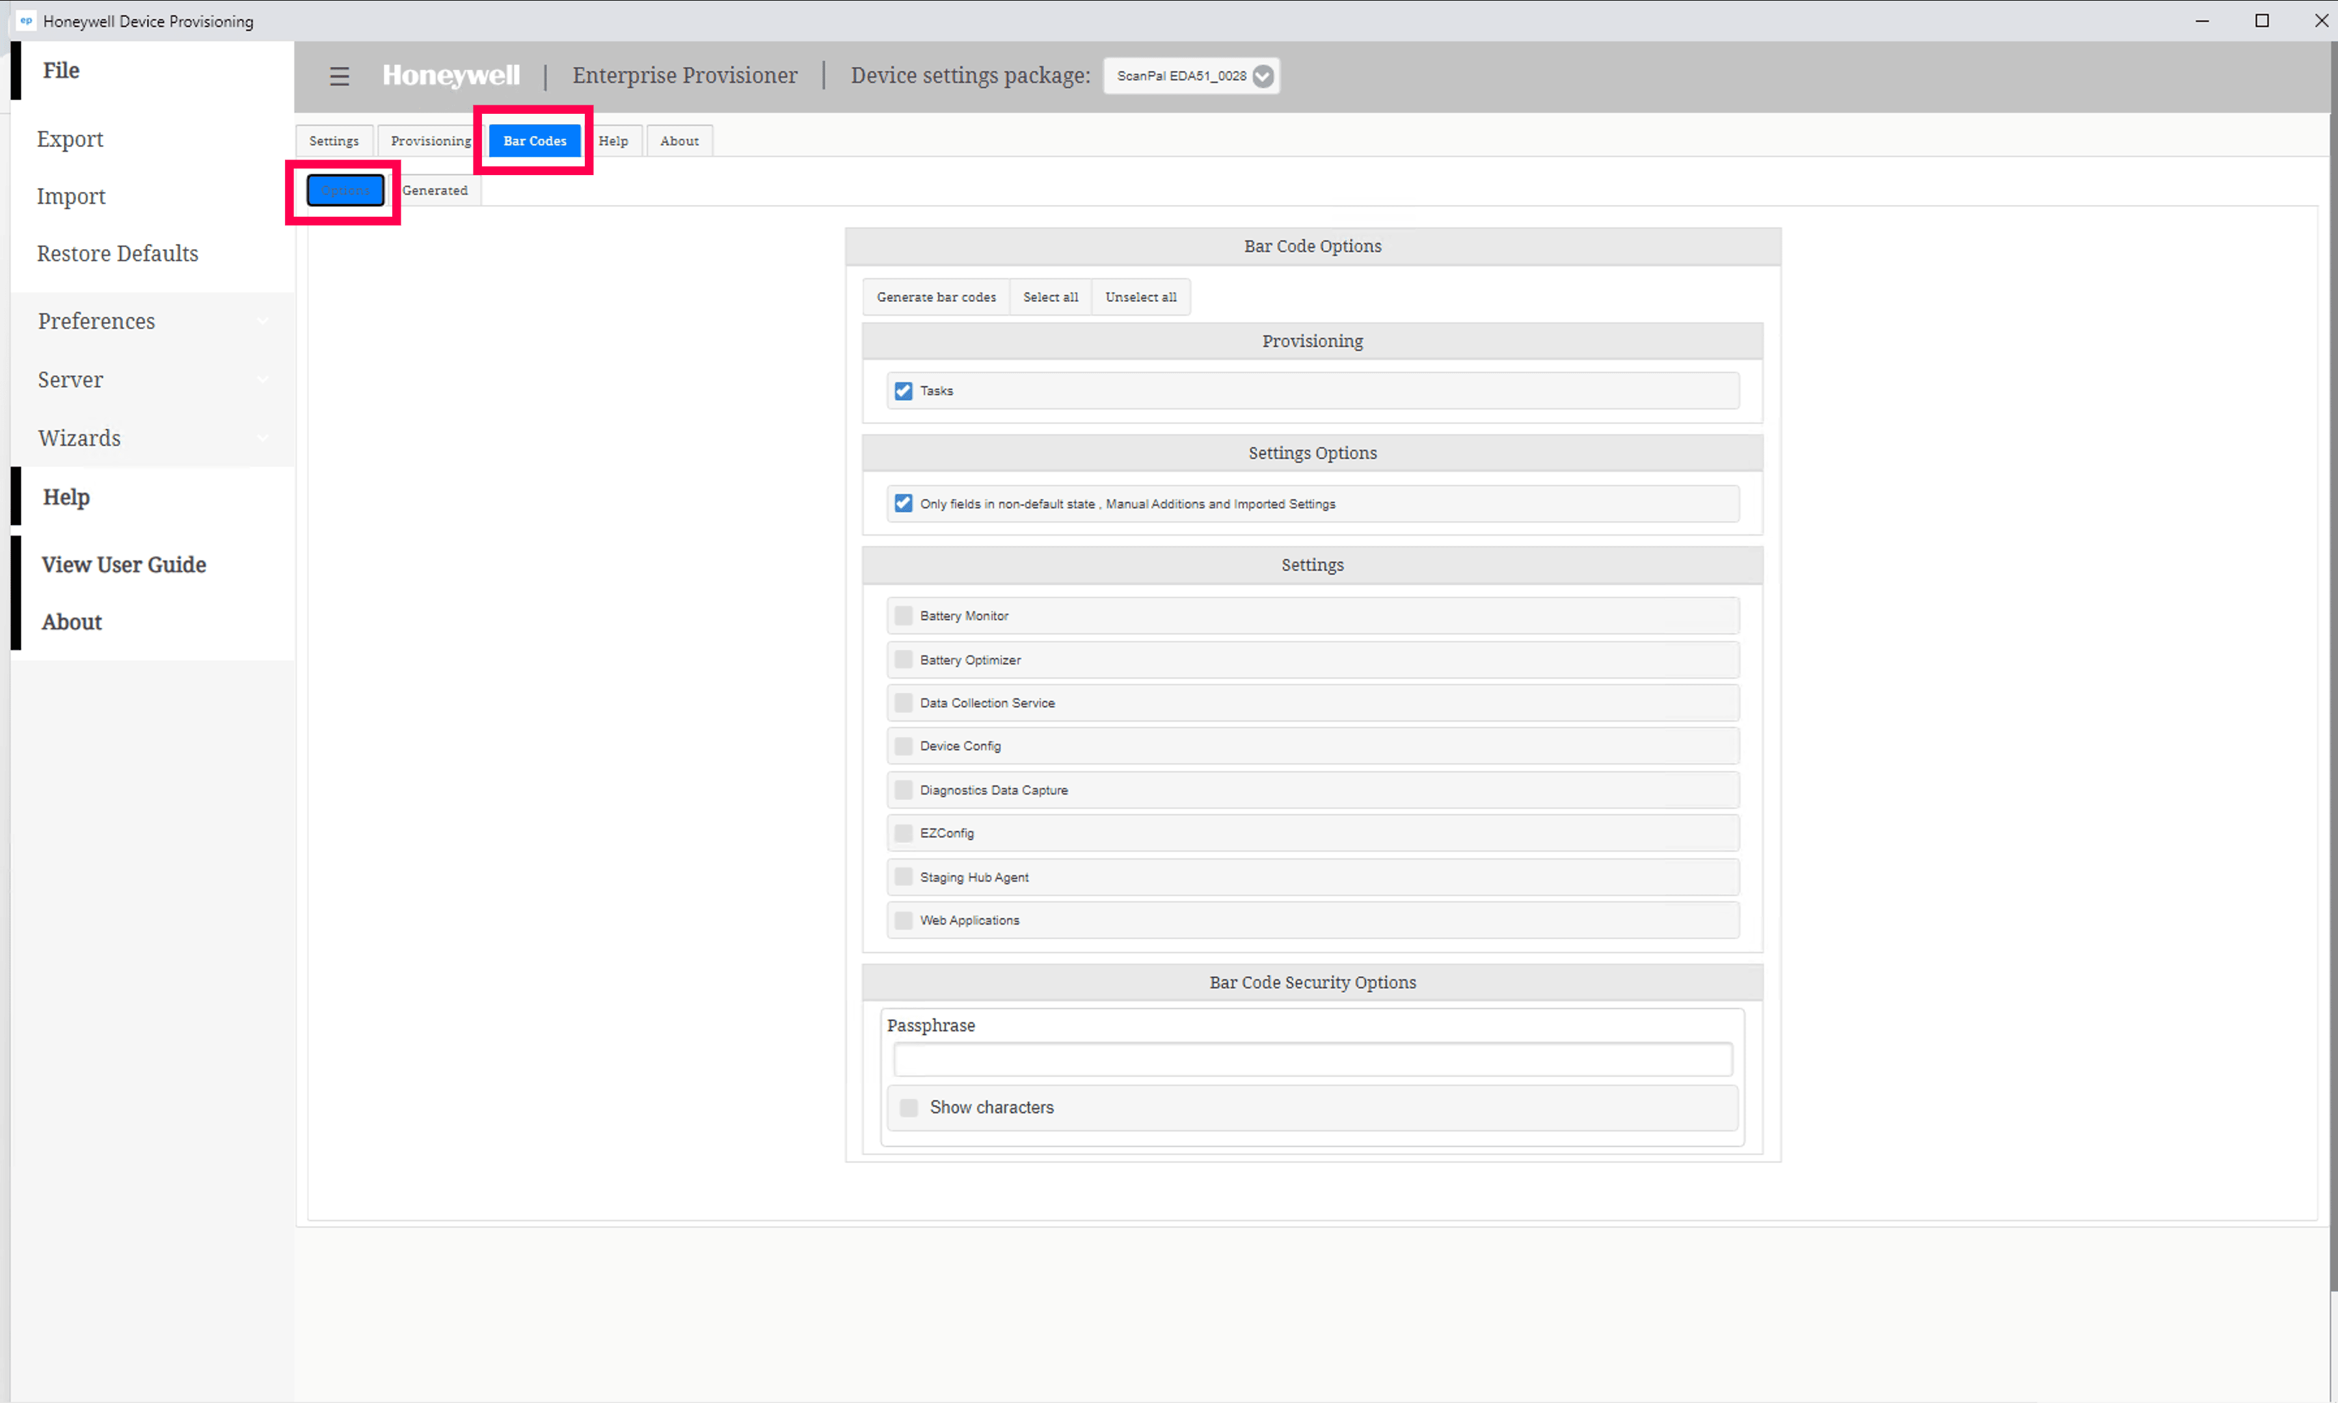Toggle the non-default fields only checkbox
The image size is (2338, 1403).
(x=904, y=504)
